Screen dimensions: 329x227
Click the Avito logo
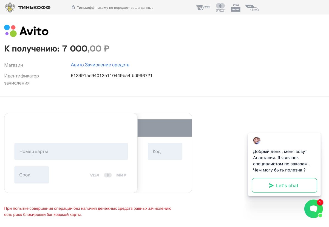pos(26,31)
